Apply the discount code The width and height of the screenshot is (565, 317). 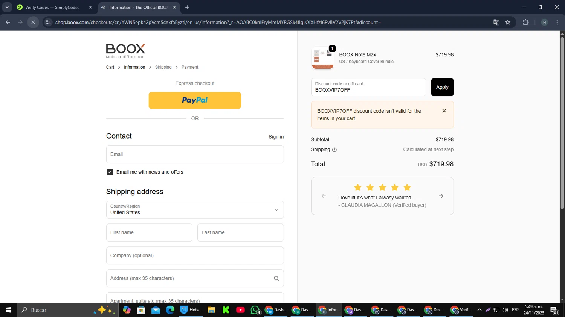point(442,87)
